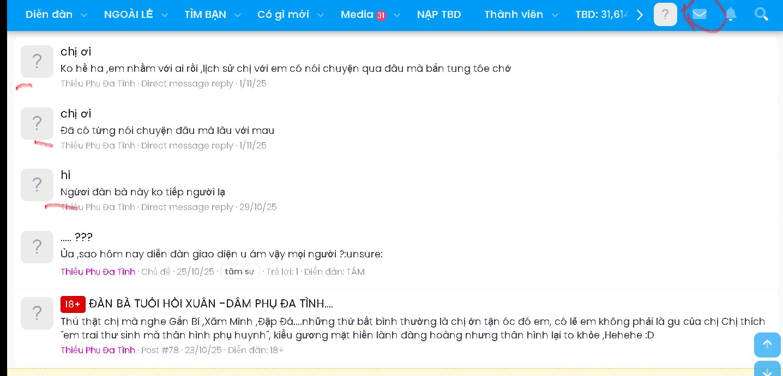Open the search magnifier icon

click(761, 14)
